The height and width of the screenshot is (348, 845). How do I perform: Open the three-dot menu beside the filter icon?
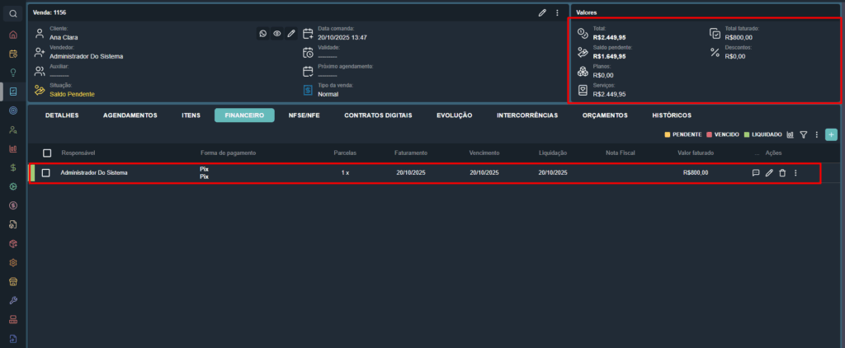point(816,134)
